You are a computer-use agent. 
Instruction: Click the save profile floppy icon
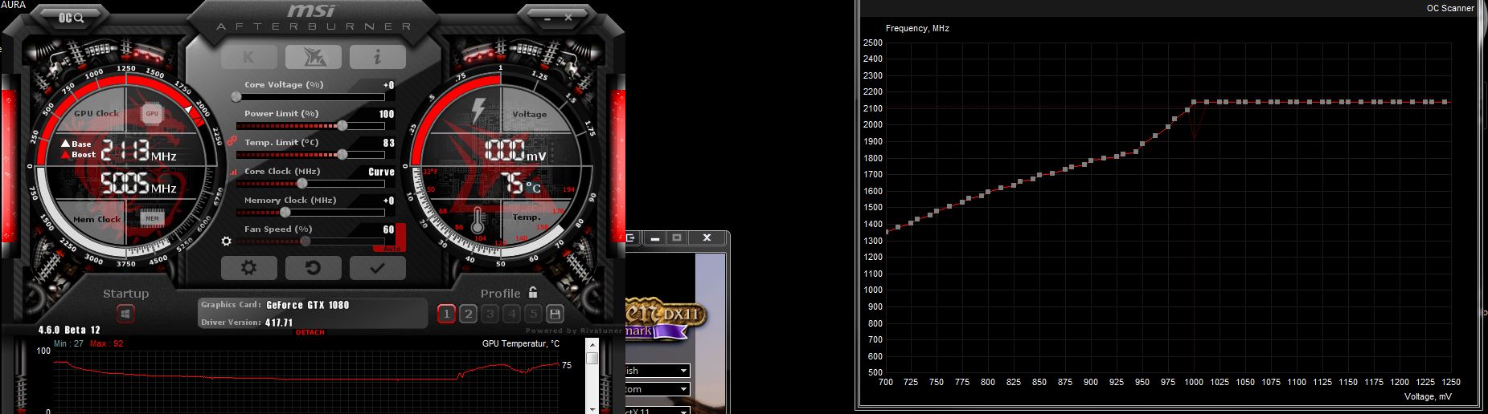point(555,314)
